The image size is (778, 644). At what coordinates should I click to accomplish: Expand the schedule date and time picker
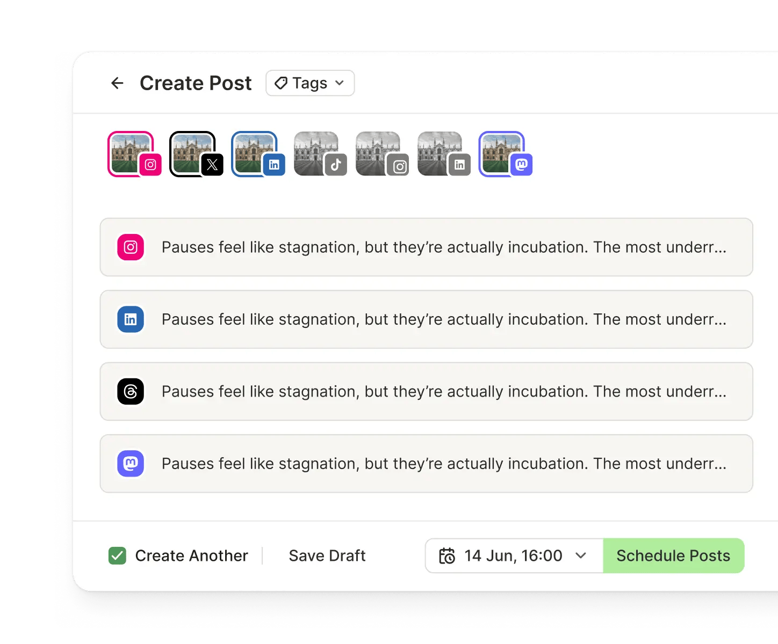(581, 555)
